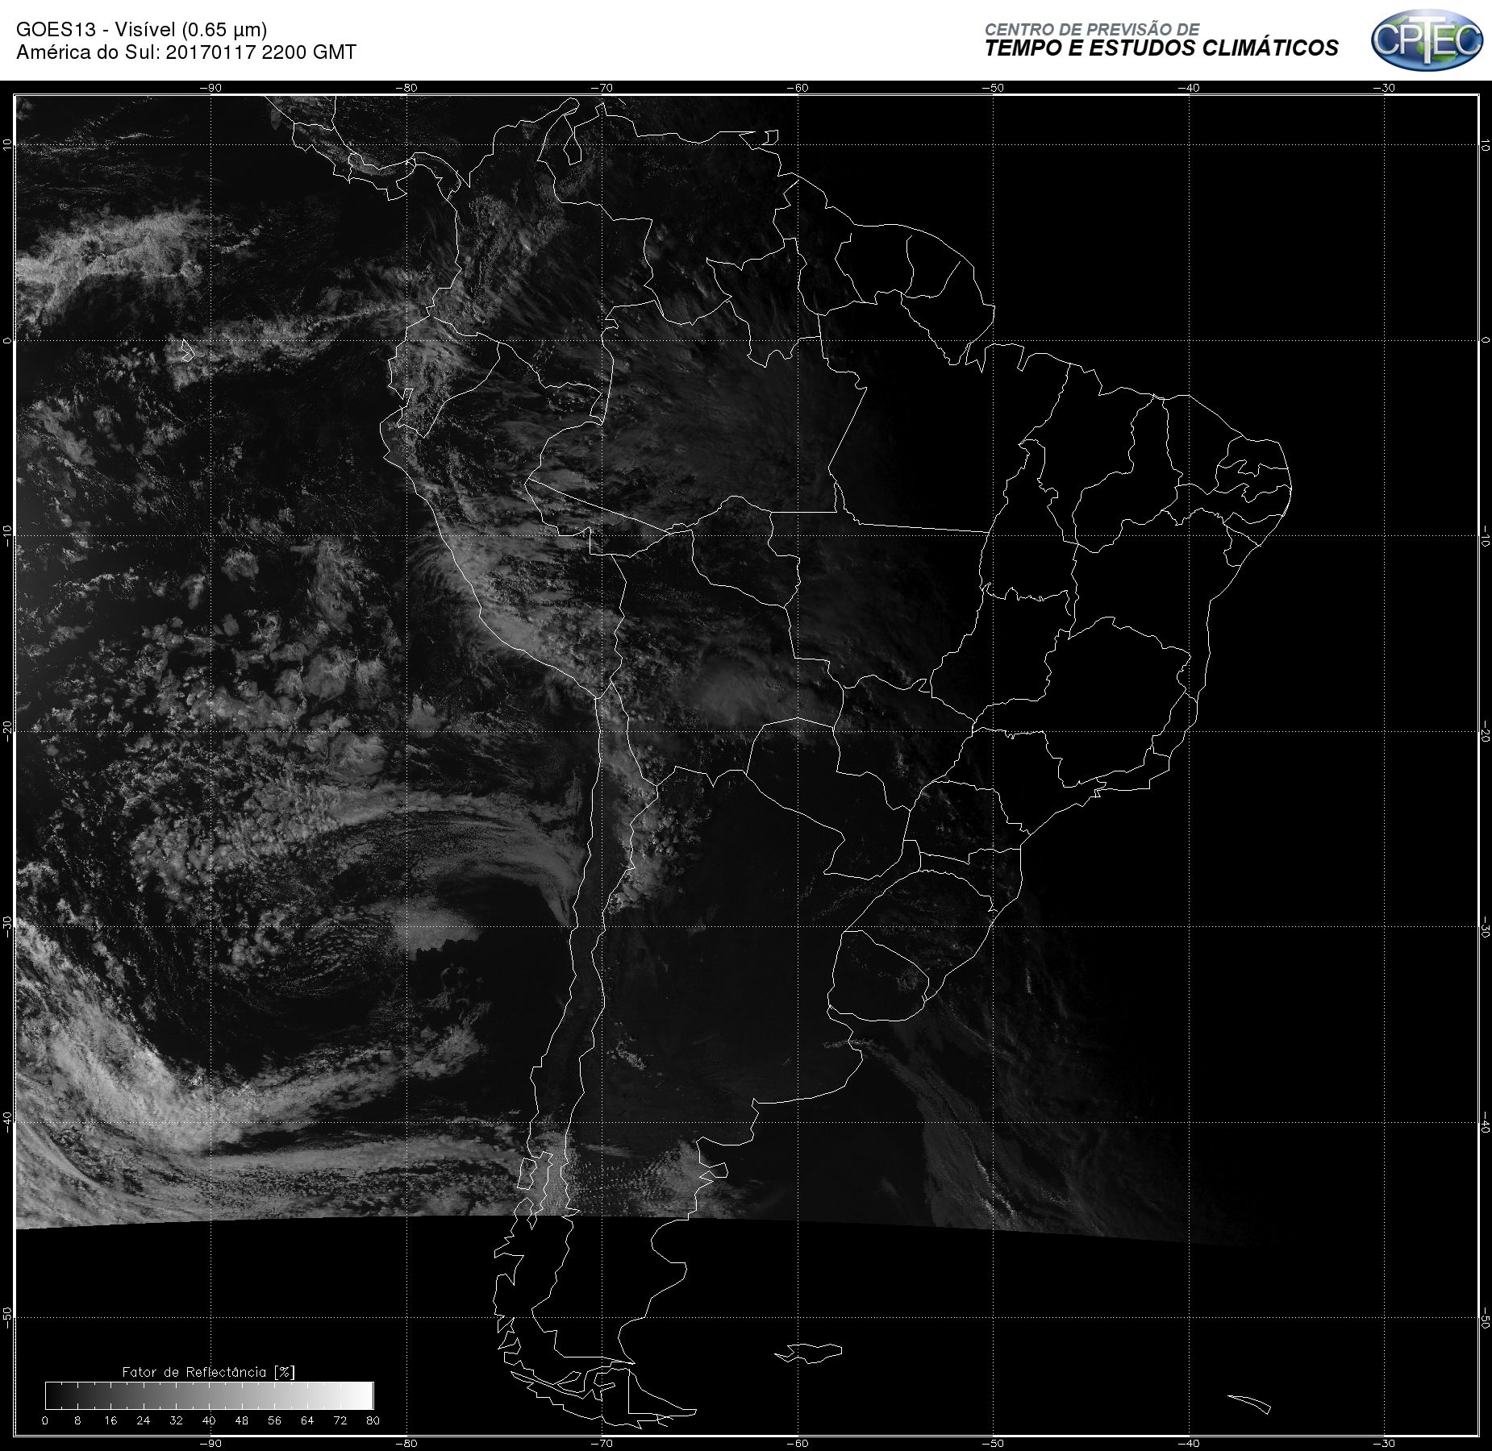Click the 'Fator de Reflectância [%]' label

coord(208,1372)
